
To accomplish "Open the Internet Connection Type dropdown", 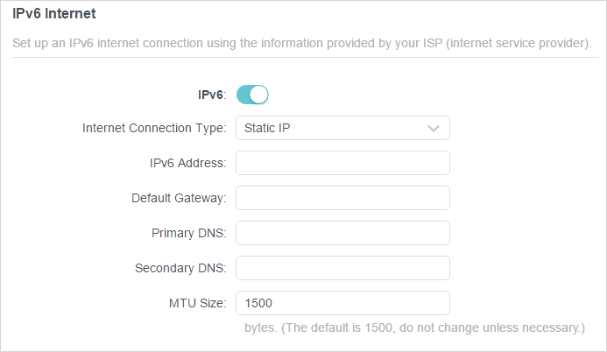I will (x=342, y=128).
